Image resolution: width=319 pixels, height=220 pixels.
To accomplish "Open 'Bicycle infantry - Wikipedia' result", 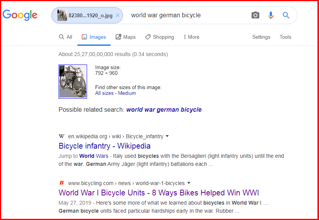I will point(104,146).
